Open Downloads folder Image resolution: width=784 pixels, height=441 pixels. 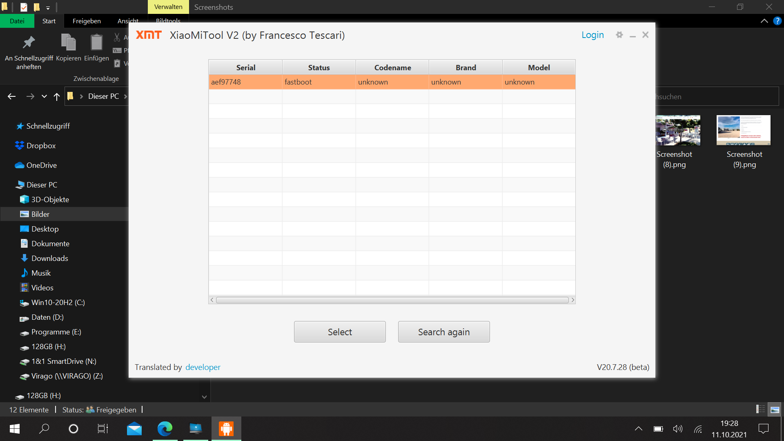[x=49, y=258]
